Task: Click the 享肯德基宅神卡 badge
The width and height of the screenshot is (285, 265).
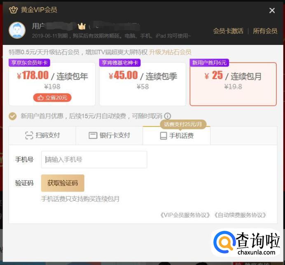Action: (x=120, y=63)
